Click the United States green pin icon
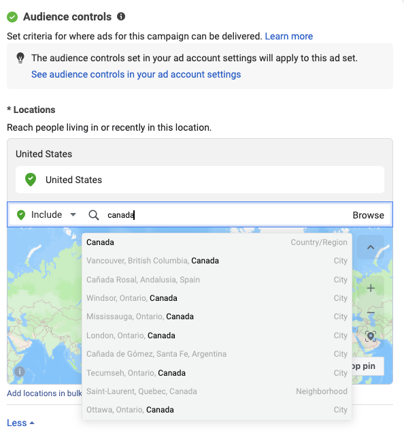404x437 pixels. [x=31, y=180]
